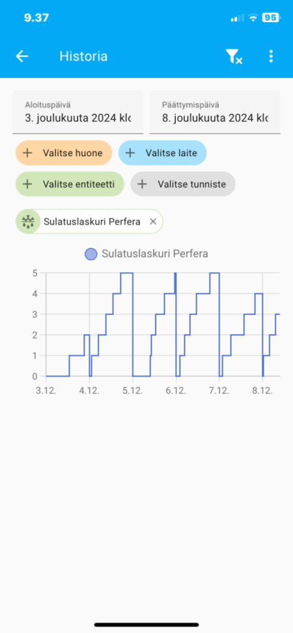Pick a label via Valitse tunniste

tap(183, 184)
